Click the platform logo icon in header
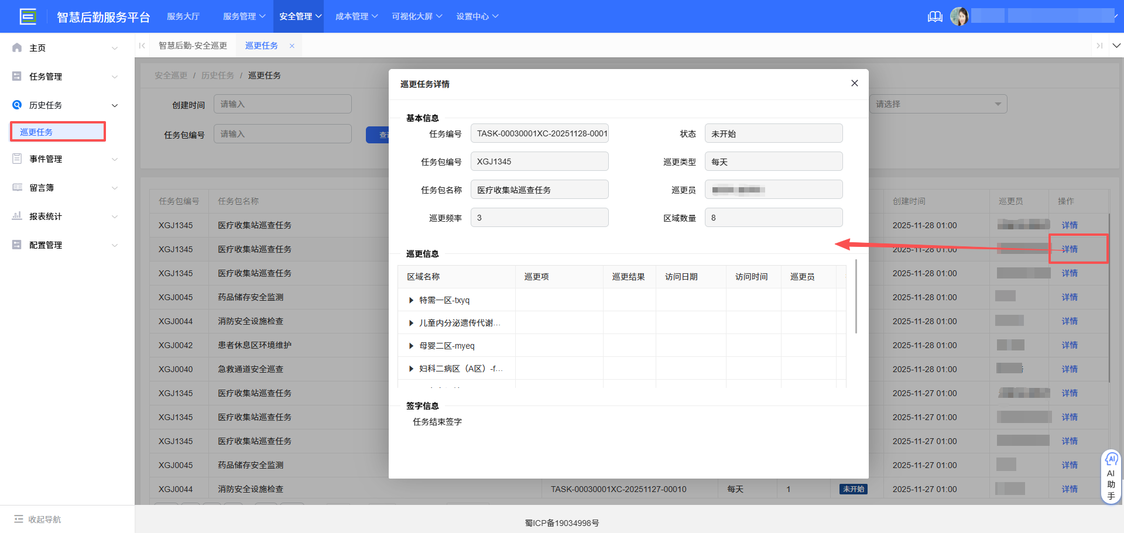 pos(28,16)
